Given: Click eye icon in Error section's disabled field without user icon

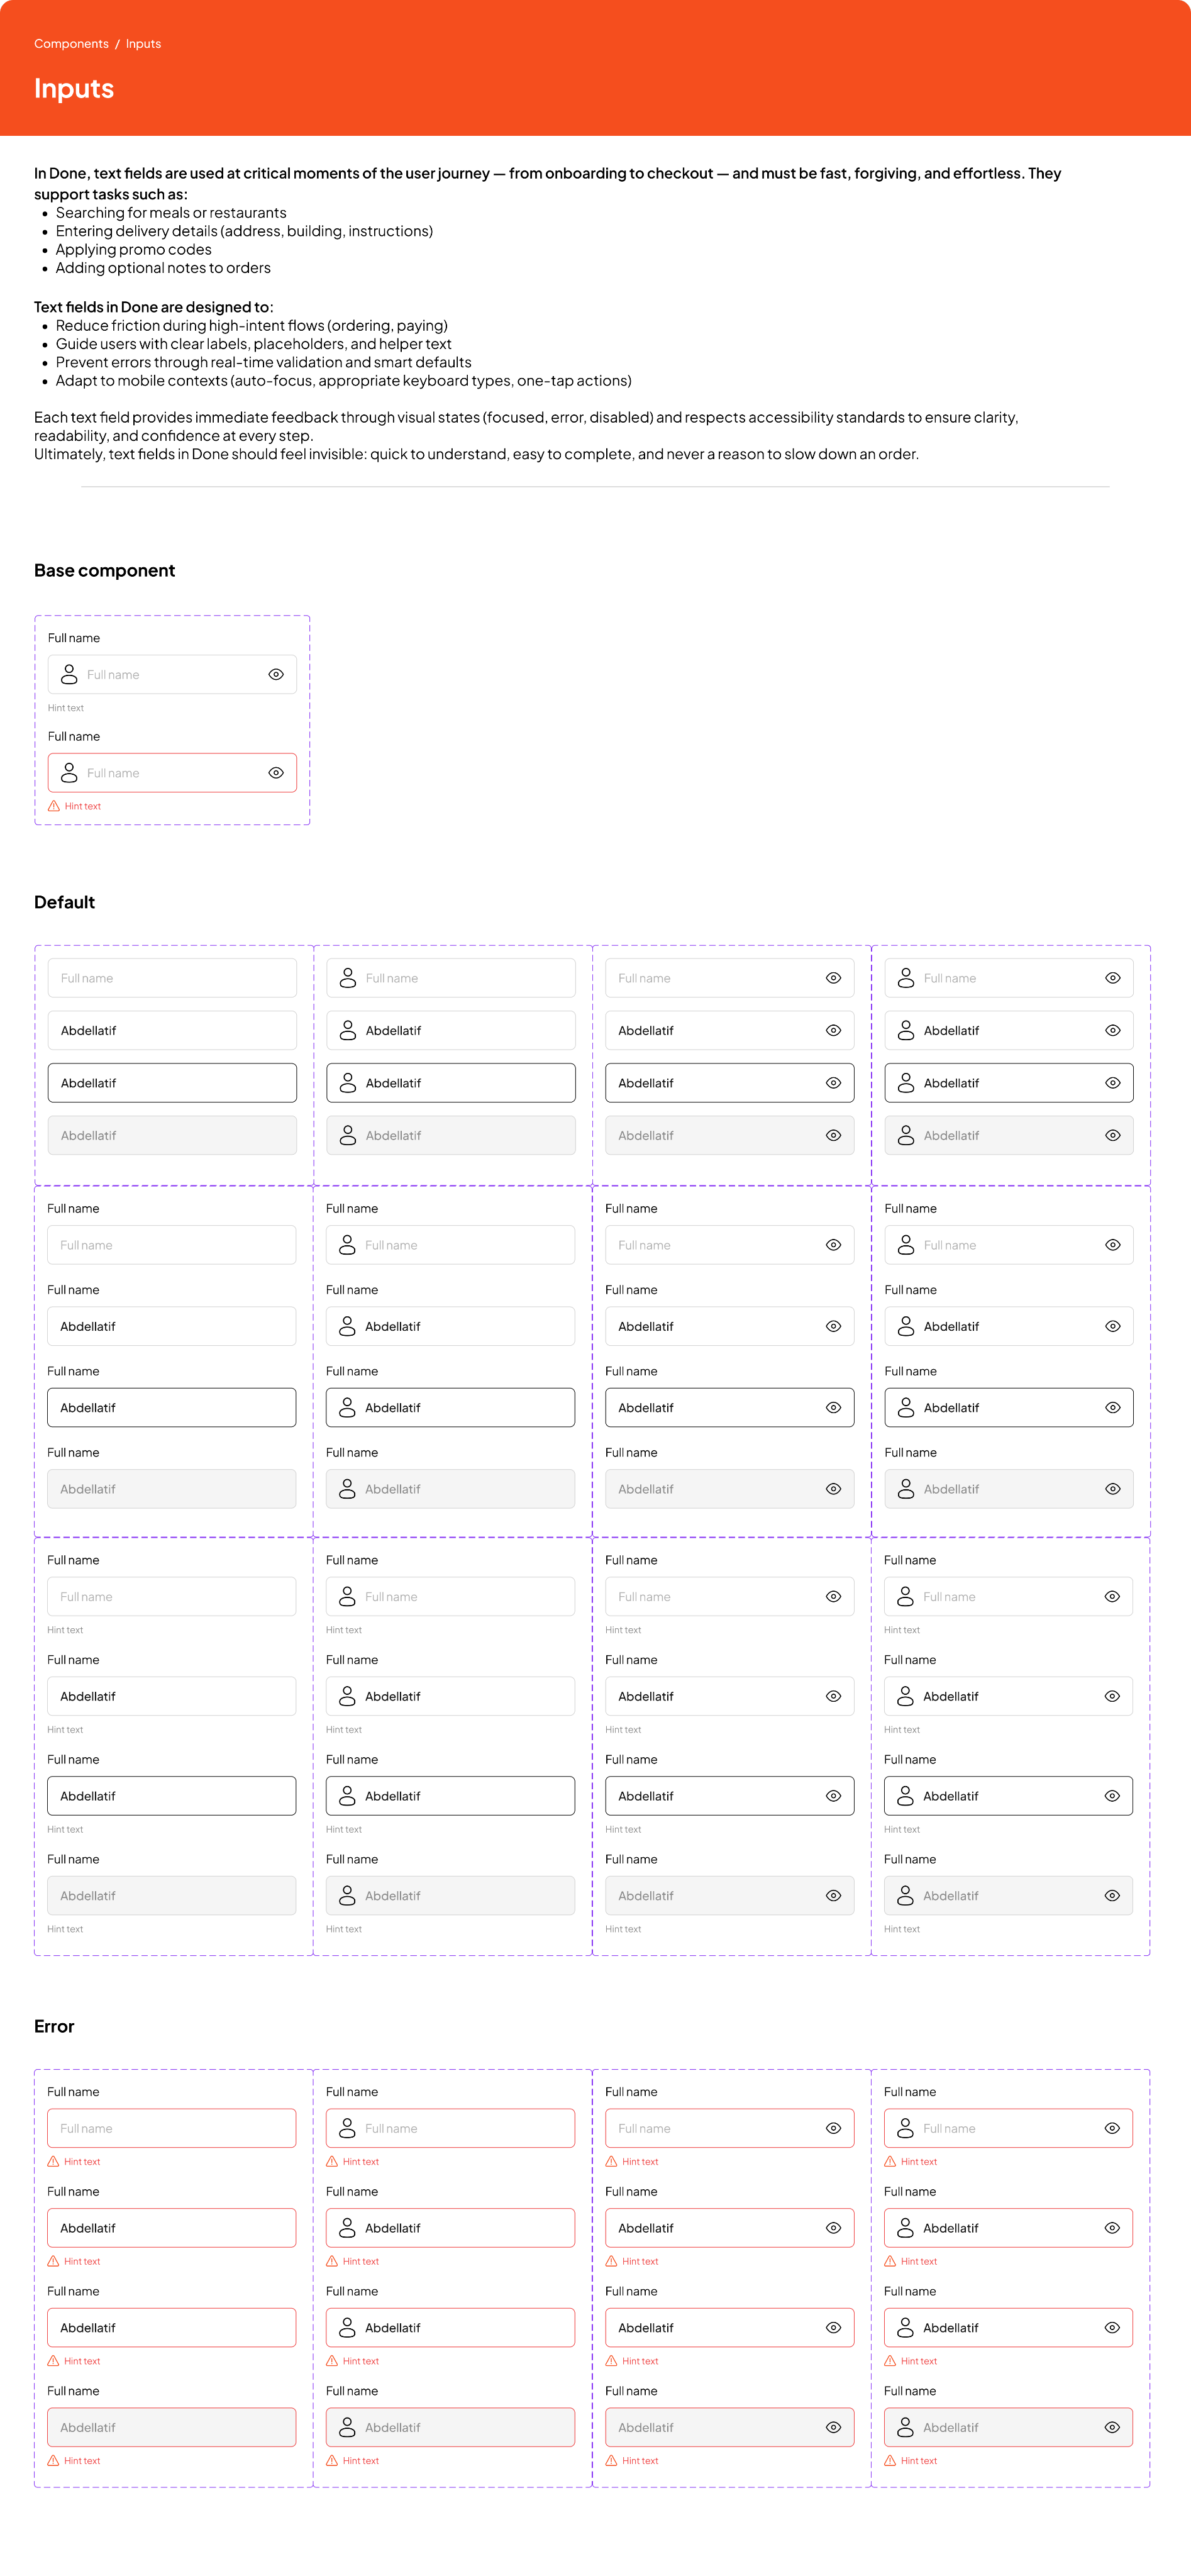Looking at the screenshot, I should click(x=833, y=2427).
